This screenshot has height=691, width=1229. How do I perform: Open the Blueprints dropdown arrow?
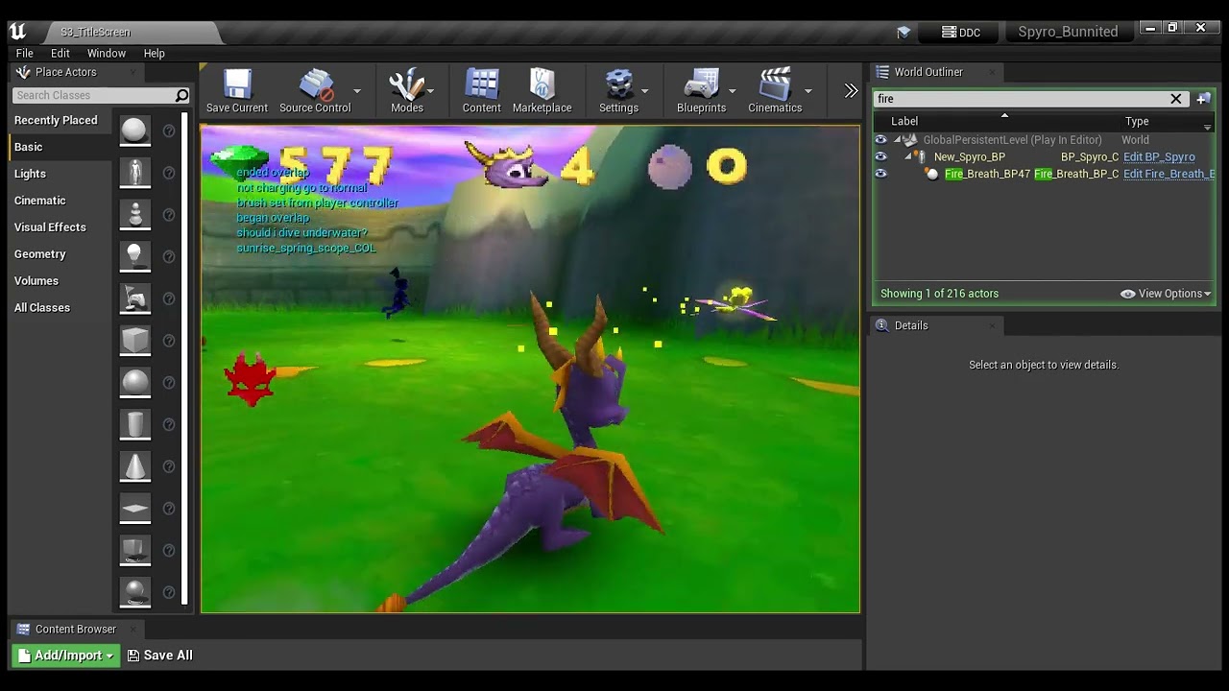(x=732, y=91)
